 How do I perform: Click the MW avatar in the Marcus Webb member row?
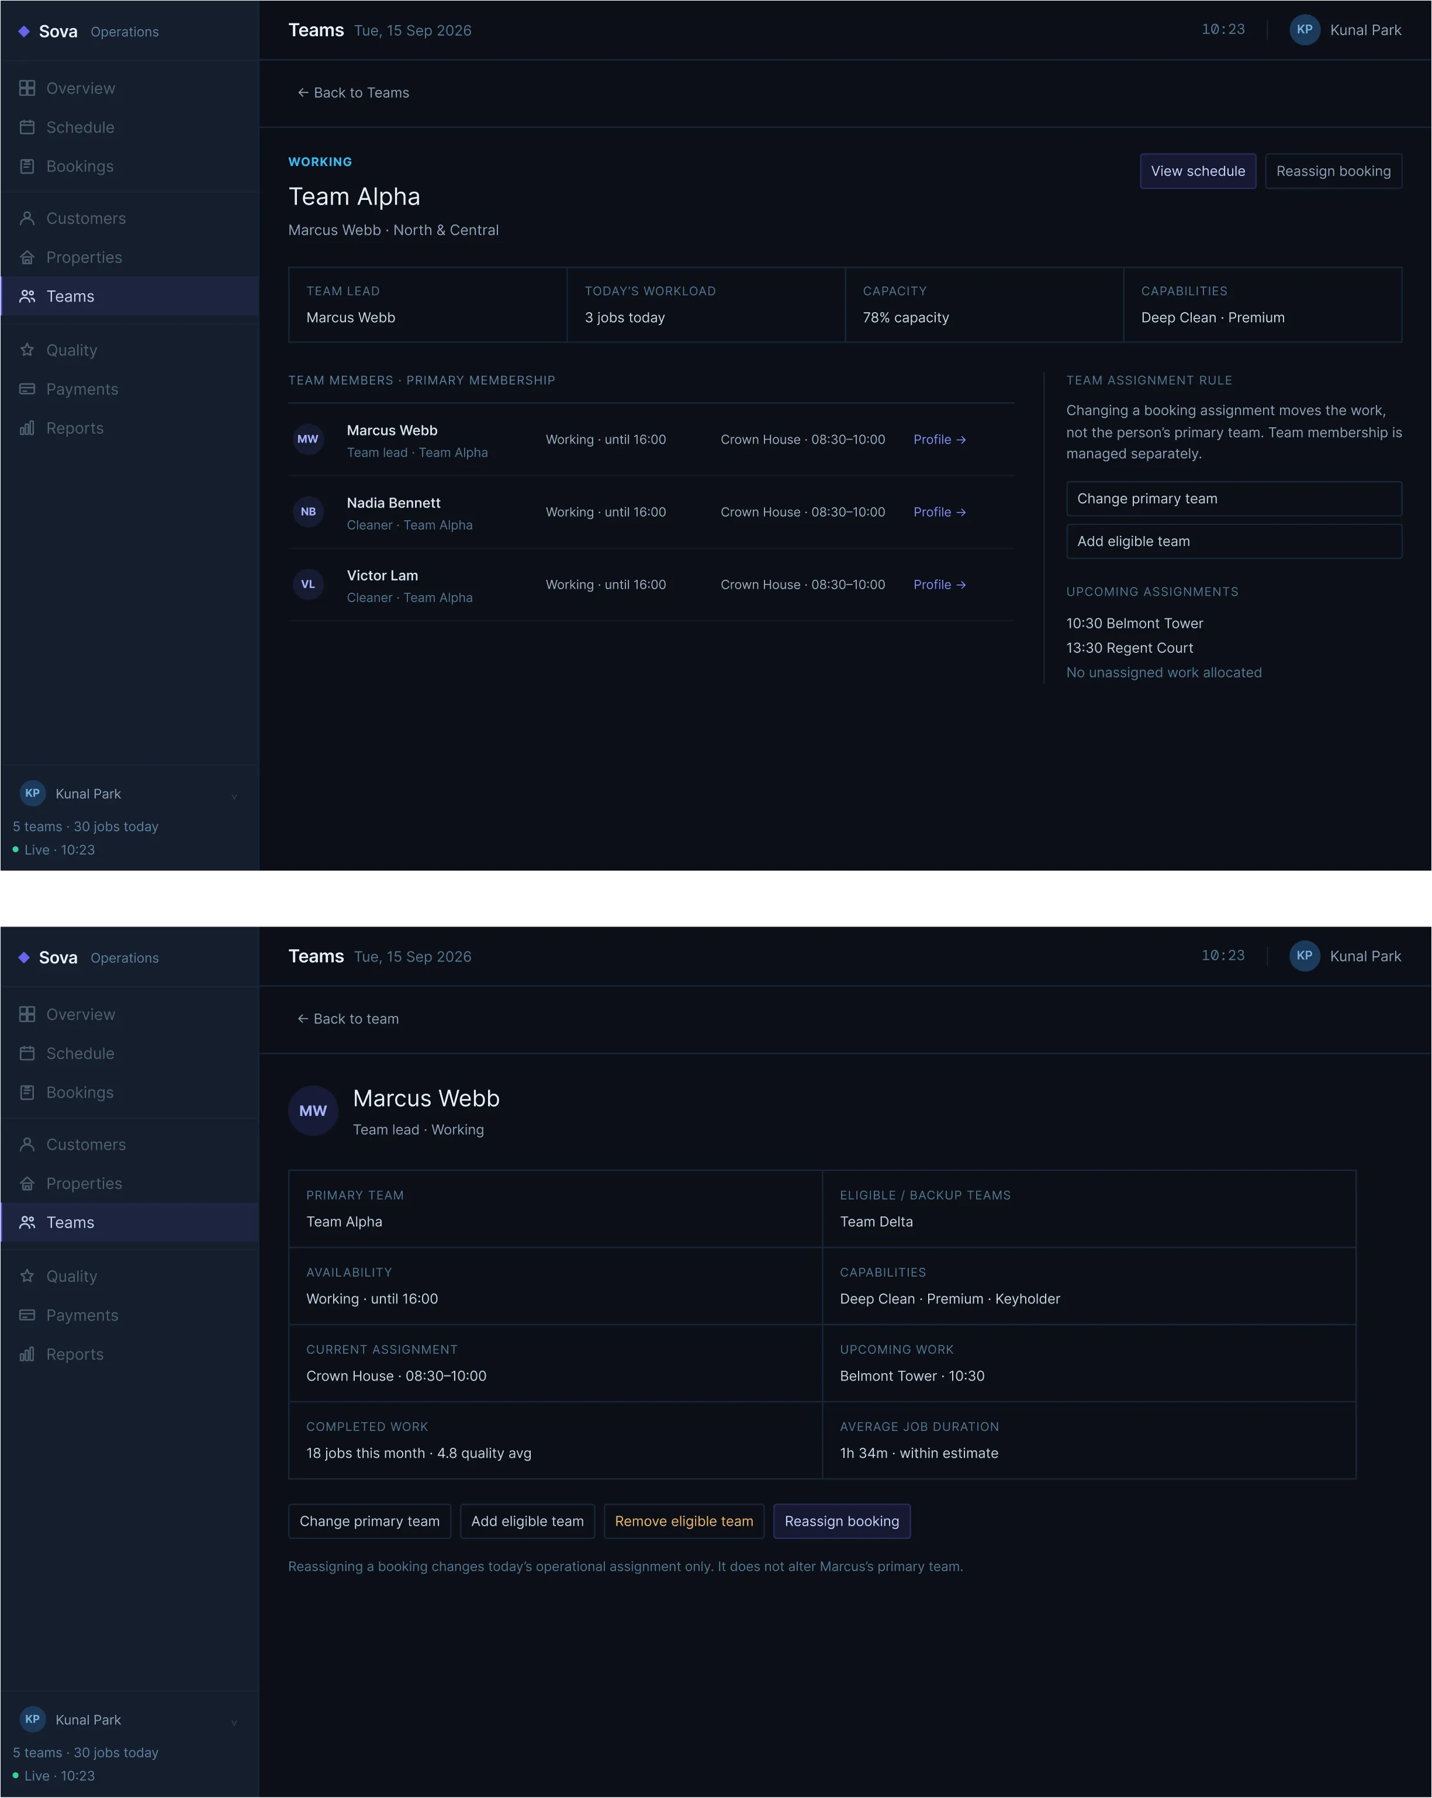coord(308,438)
